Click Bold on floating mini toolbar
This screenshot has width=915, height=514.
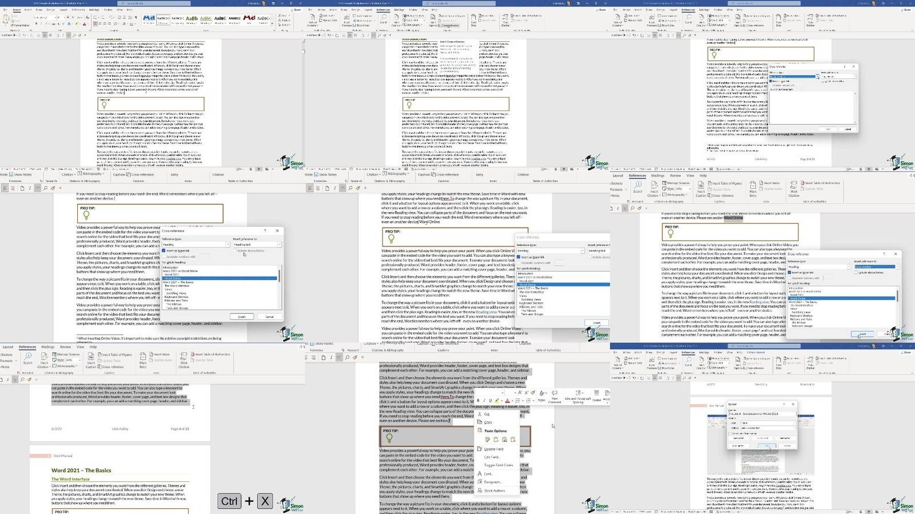click(x=478, y=400)
